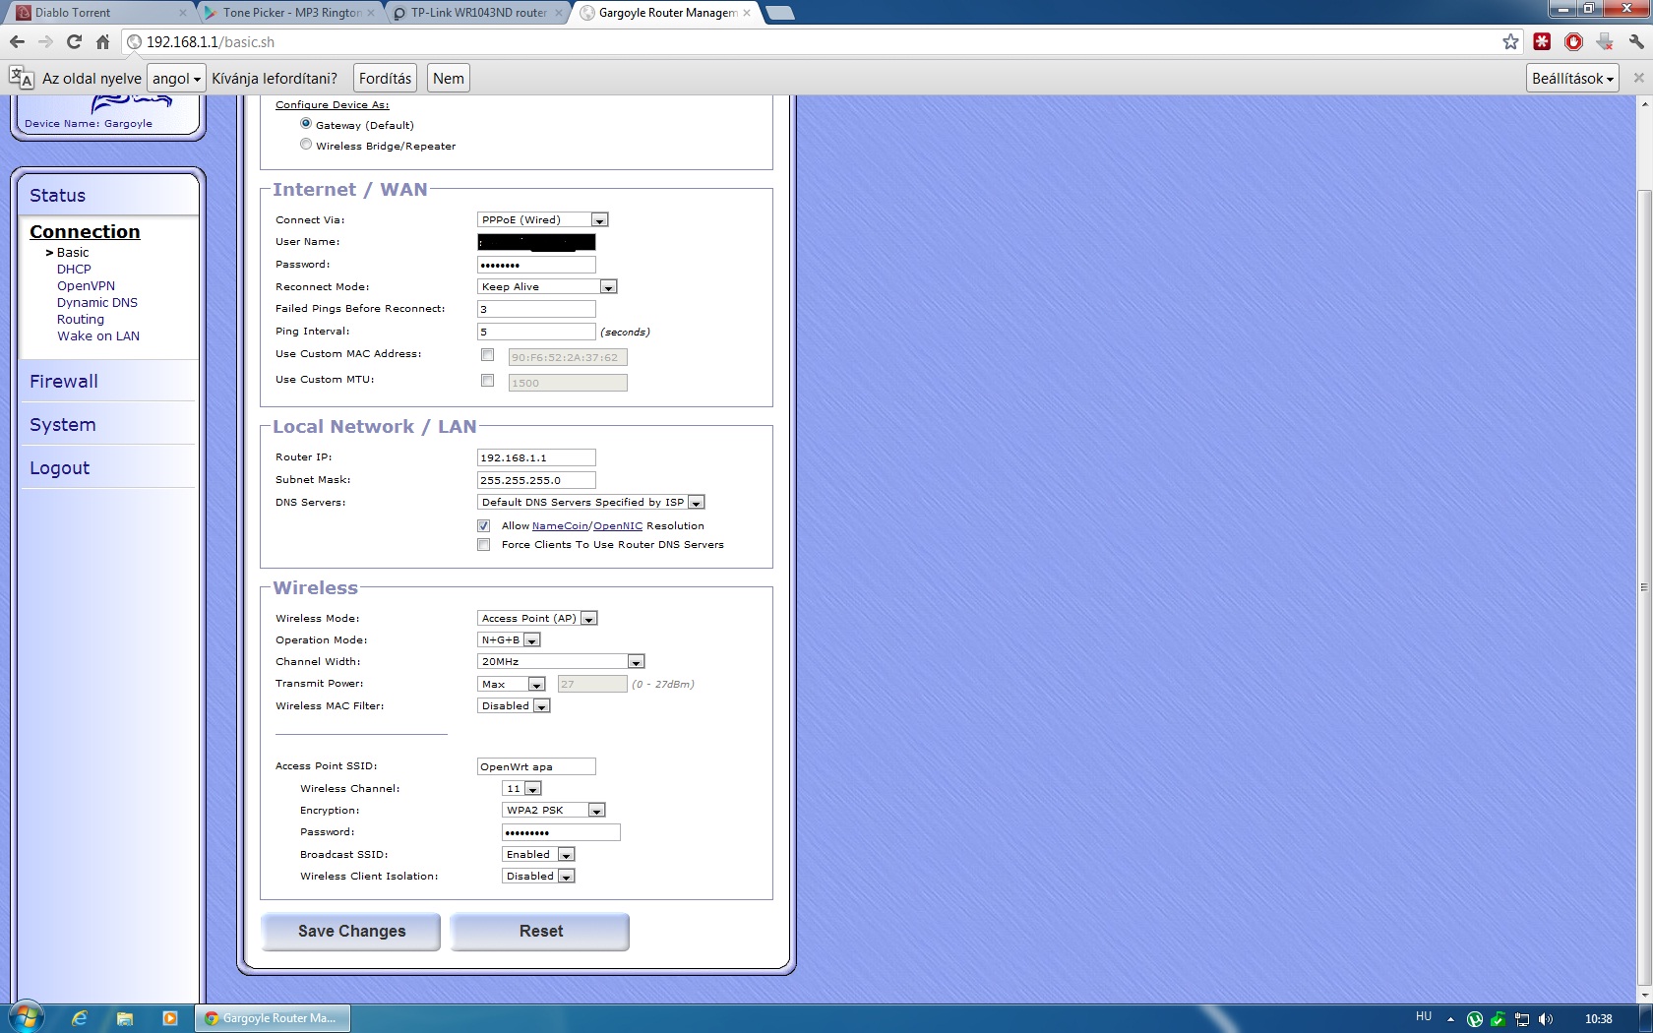
Task: Dismiss the translation bar with its X
Action: [x=1638, y=78]
